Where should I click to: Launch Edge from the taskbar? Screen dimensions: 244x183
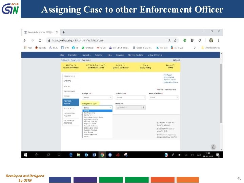coord(71,155)
